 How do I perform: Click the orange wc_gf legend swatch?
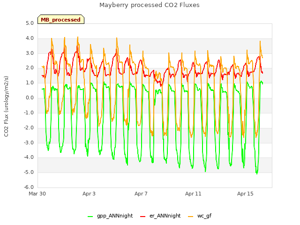(x=191, y=217)
